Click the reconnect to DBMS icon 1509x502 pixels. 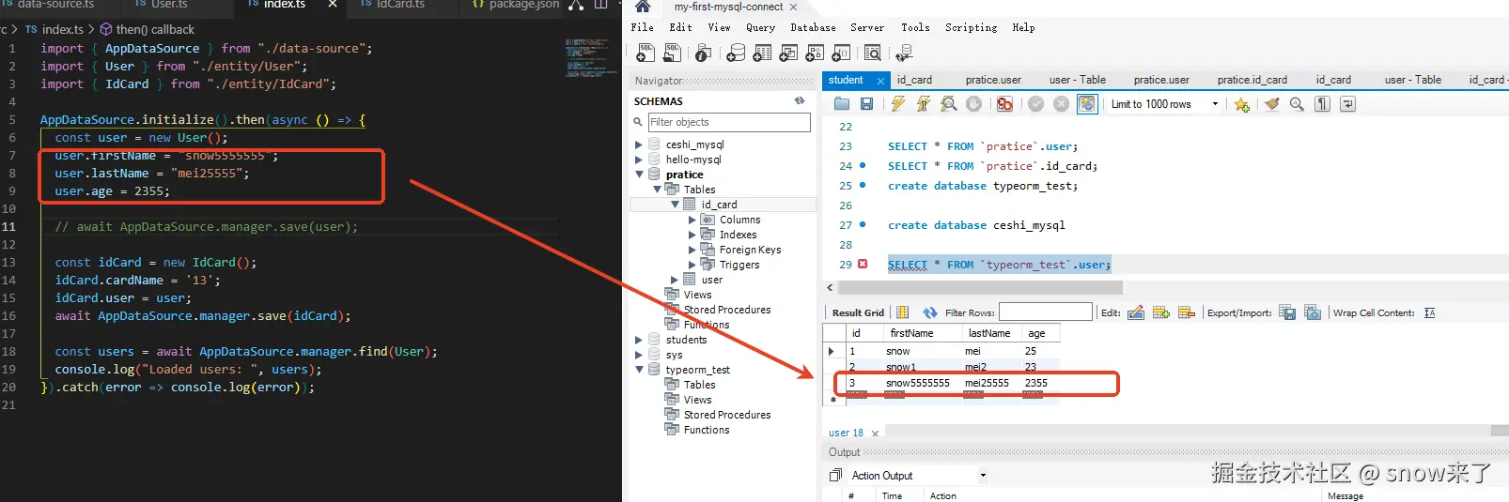[x=905, y=53]
